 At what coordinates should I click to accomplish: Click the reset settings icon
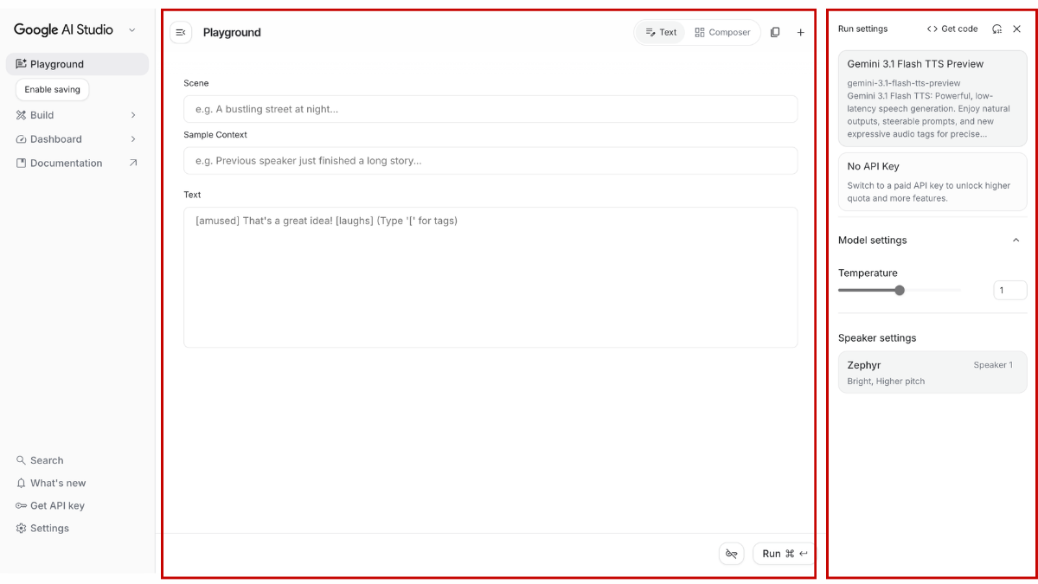997,29
